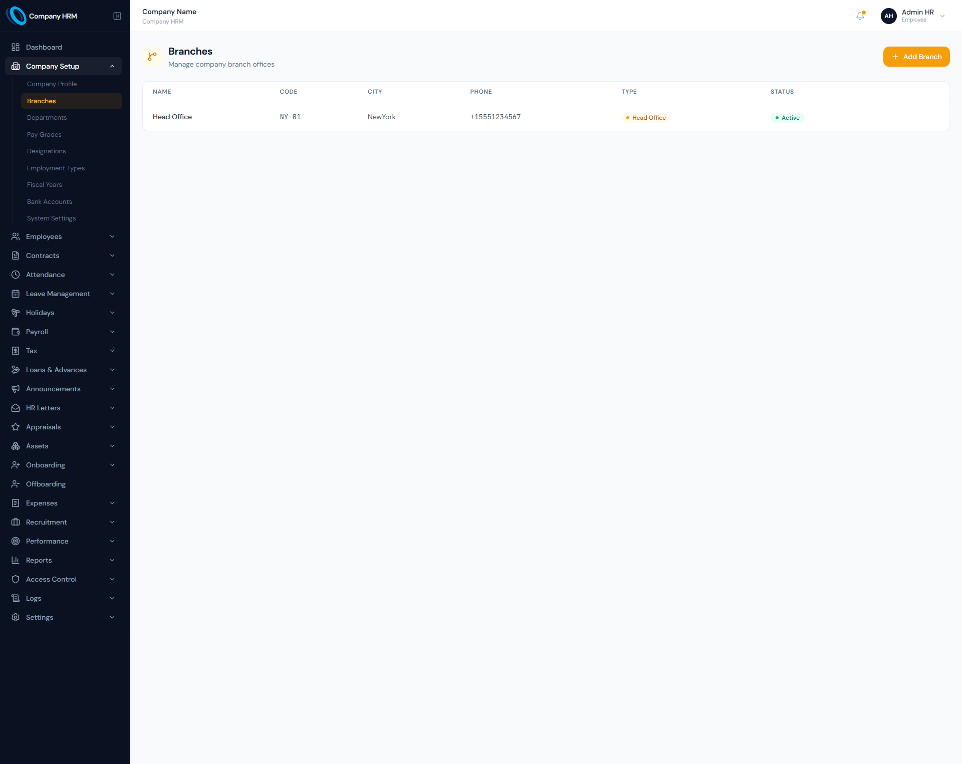This screenshot has height=764, width=962.
Task: Click the Performance target icon
Action: click(16, 541)
